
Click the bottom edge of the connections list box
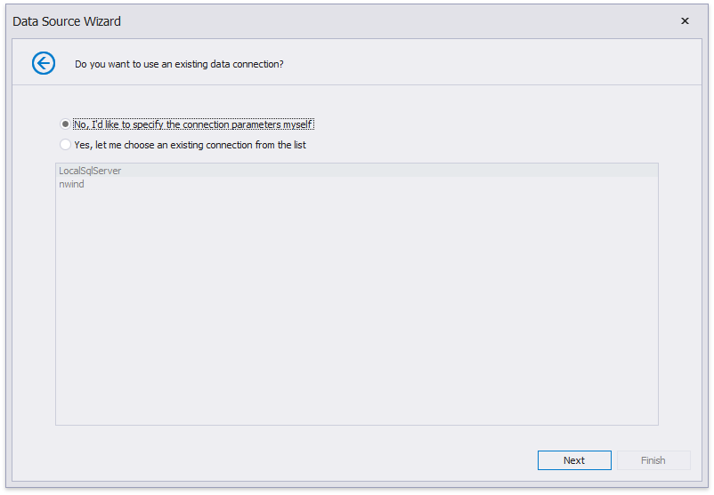356,425
